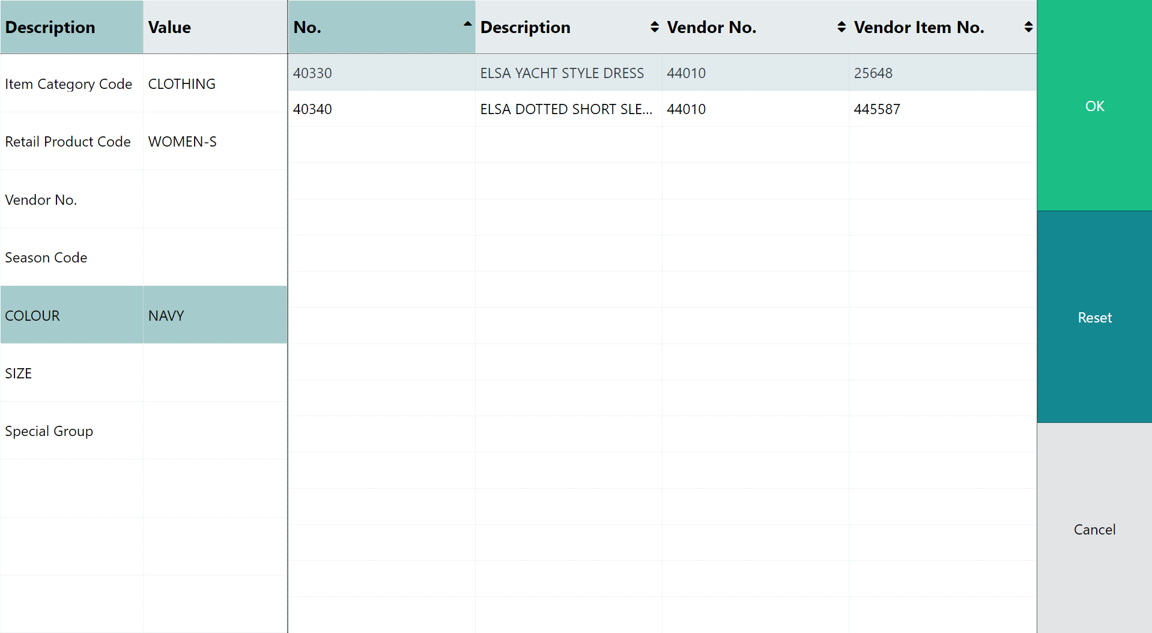This screenshot has height=633, width=1152.
Task: Select the Item Category Code filter row
Action: [72, 84]
